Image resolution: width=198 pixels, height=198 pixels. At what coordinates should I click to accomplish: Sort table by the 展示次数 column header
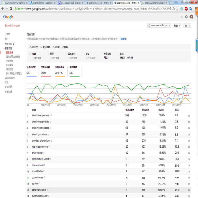pyautogui.click(x=145, y=110)
